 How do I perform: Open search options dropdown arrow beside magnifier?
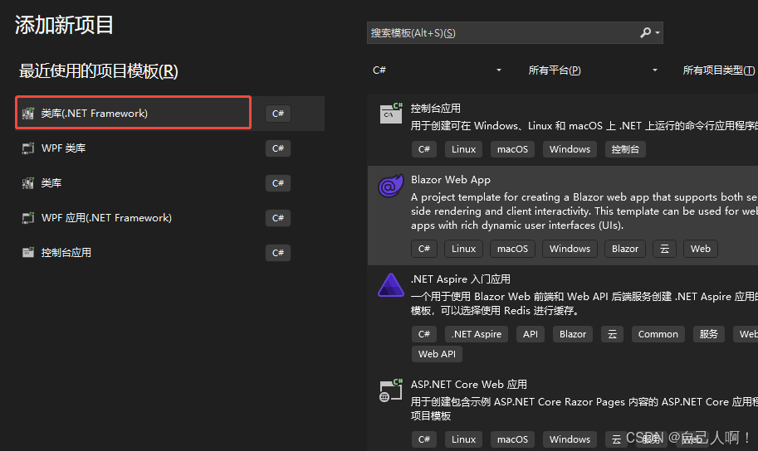coord(658,33)
